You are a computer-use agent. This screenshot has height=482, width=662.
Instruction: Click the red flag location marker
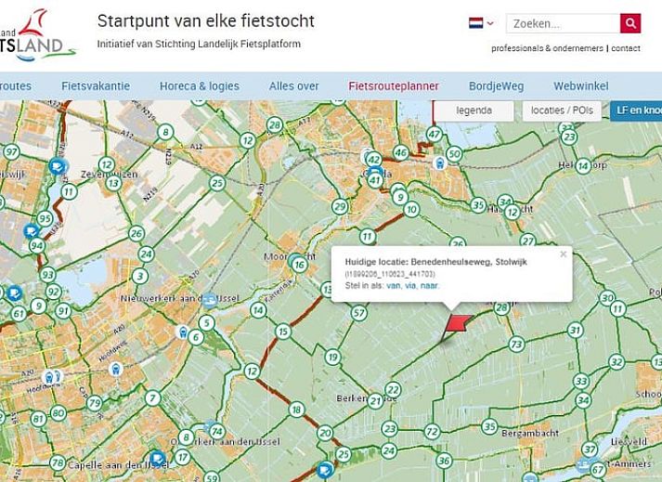pyautogui.click(x=457, y=323)
